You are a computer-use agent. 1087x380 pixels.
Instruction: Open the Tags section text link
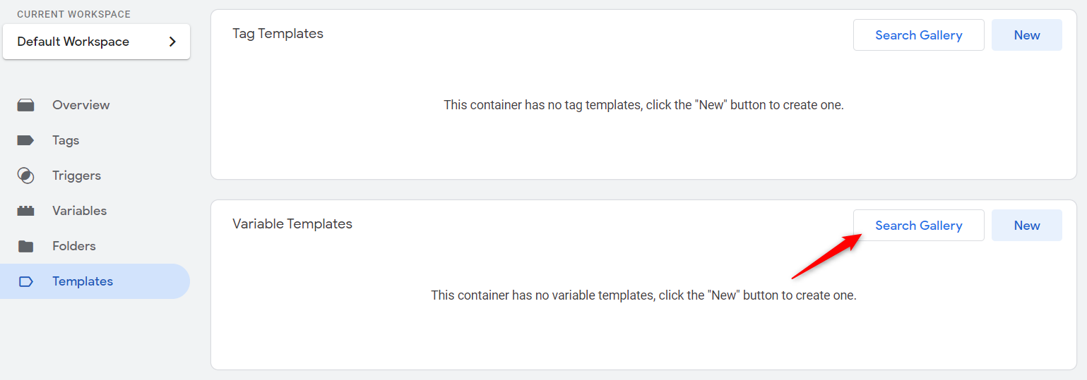pyautogui.click(x=66, y=140)
